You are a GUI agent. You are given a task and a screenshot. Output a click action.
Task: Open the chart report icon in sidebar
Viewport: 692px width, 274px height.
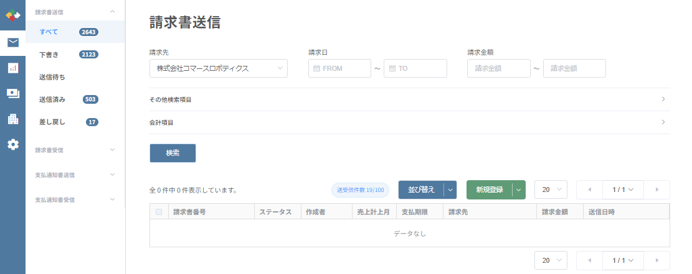(12, 68)
